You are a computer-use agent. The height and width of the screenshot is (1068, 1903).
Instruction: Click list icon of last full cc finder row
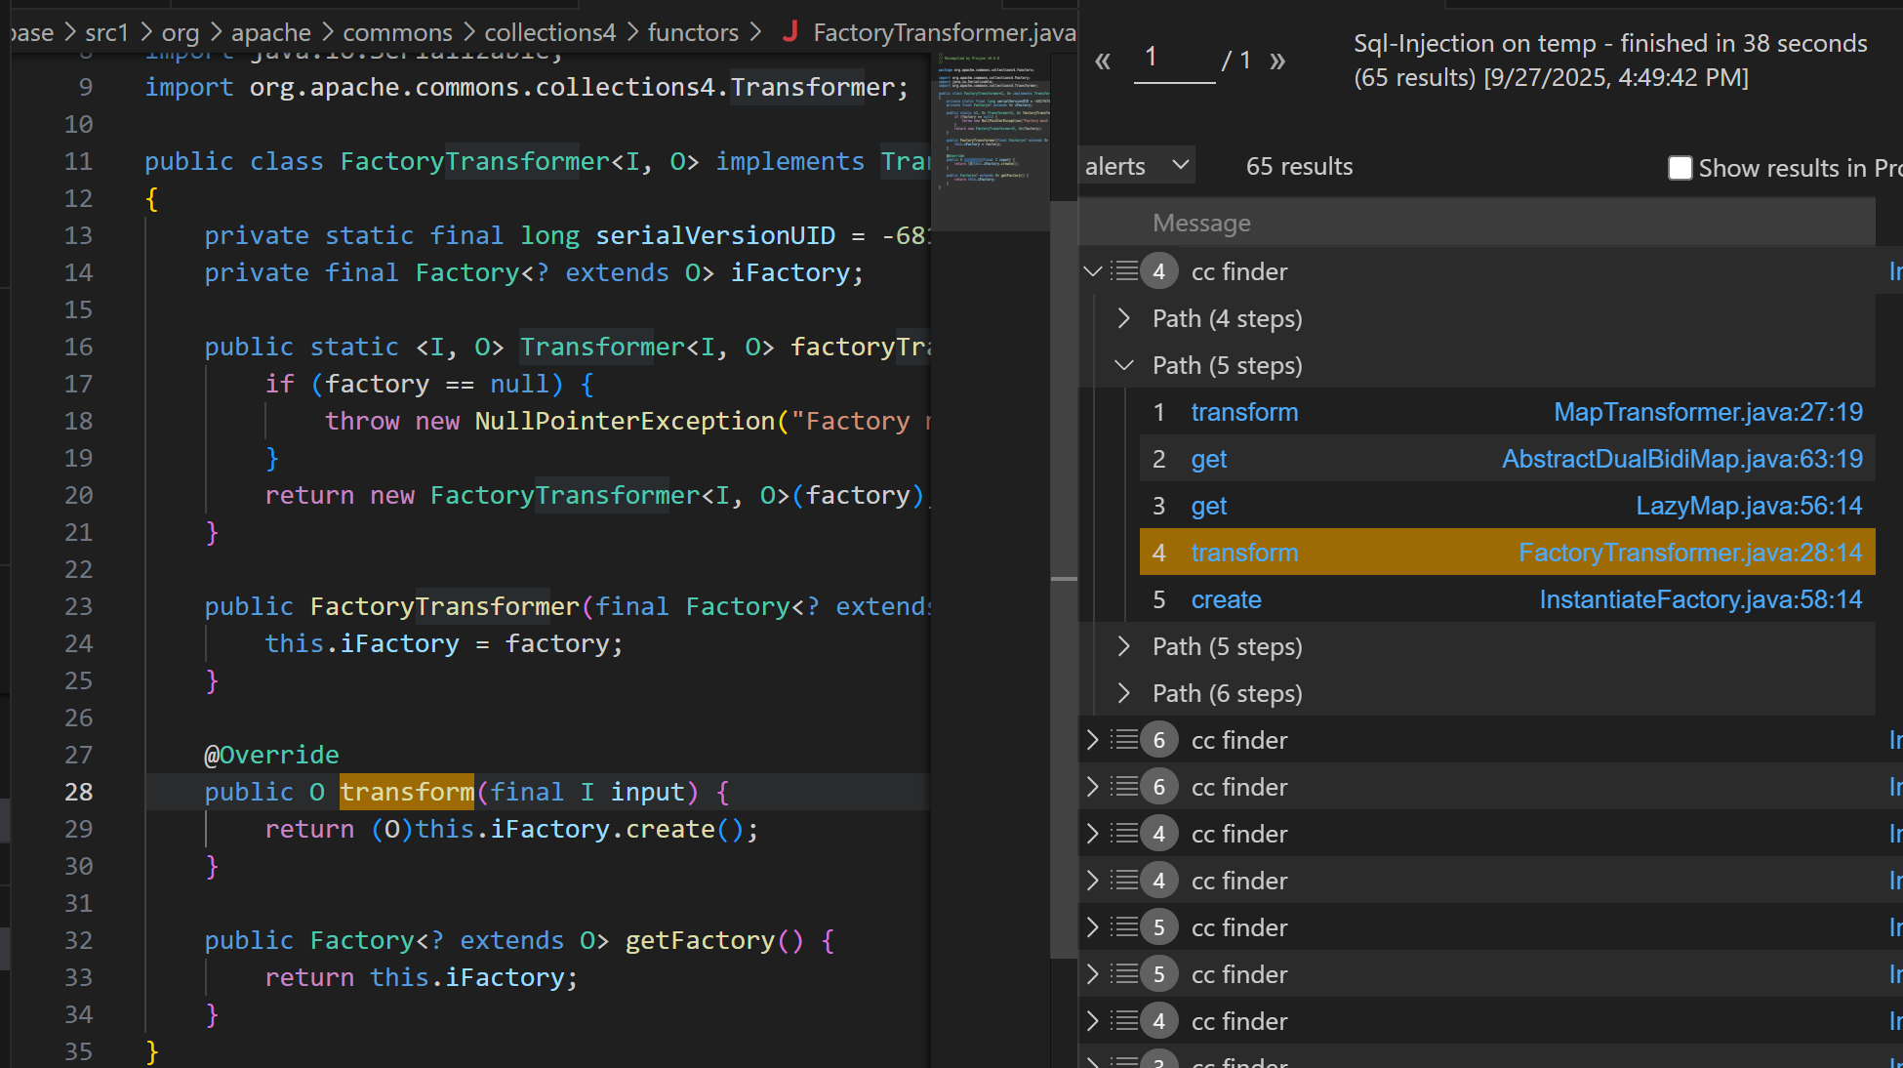click(x=1125, y=1021)
